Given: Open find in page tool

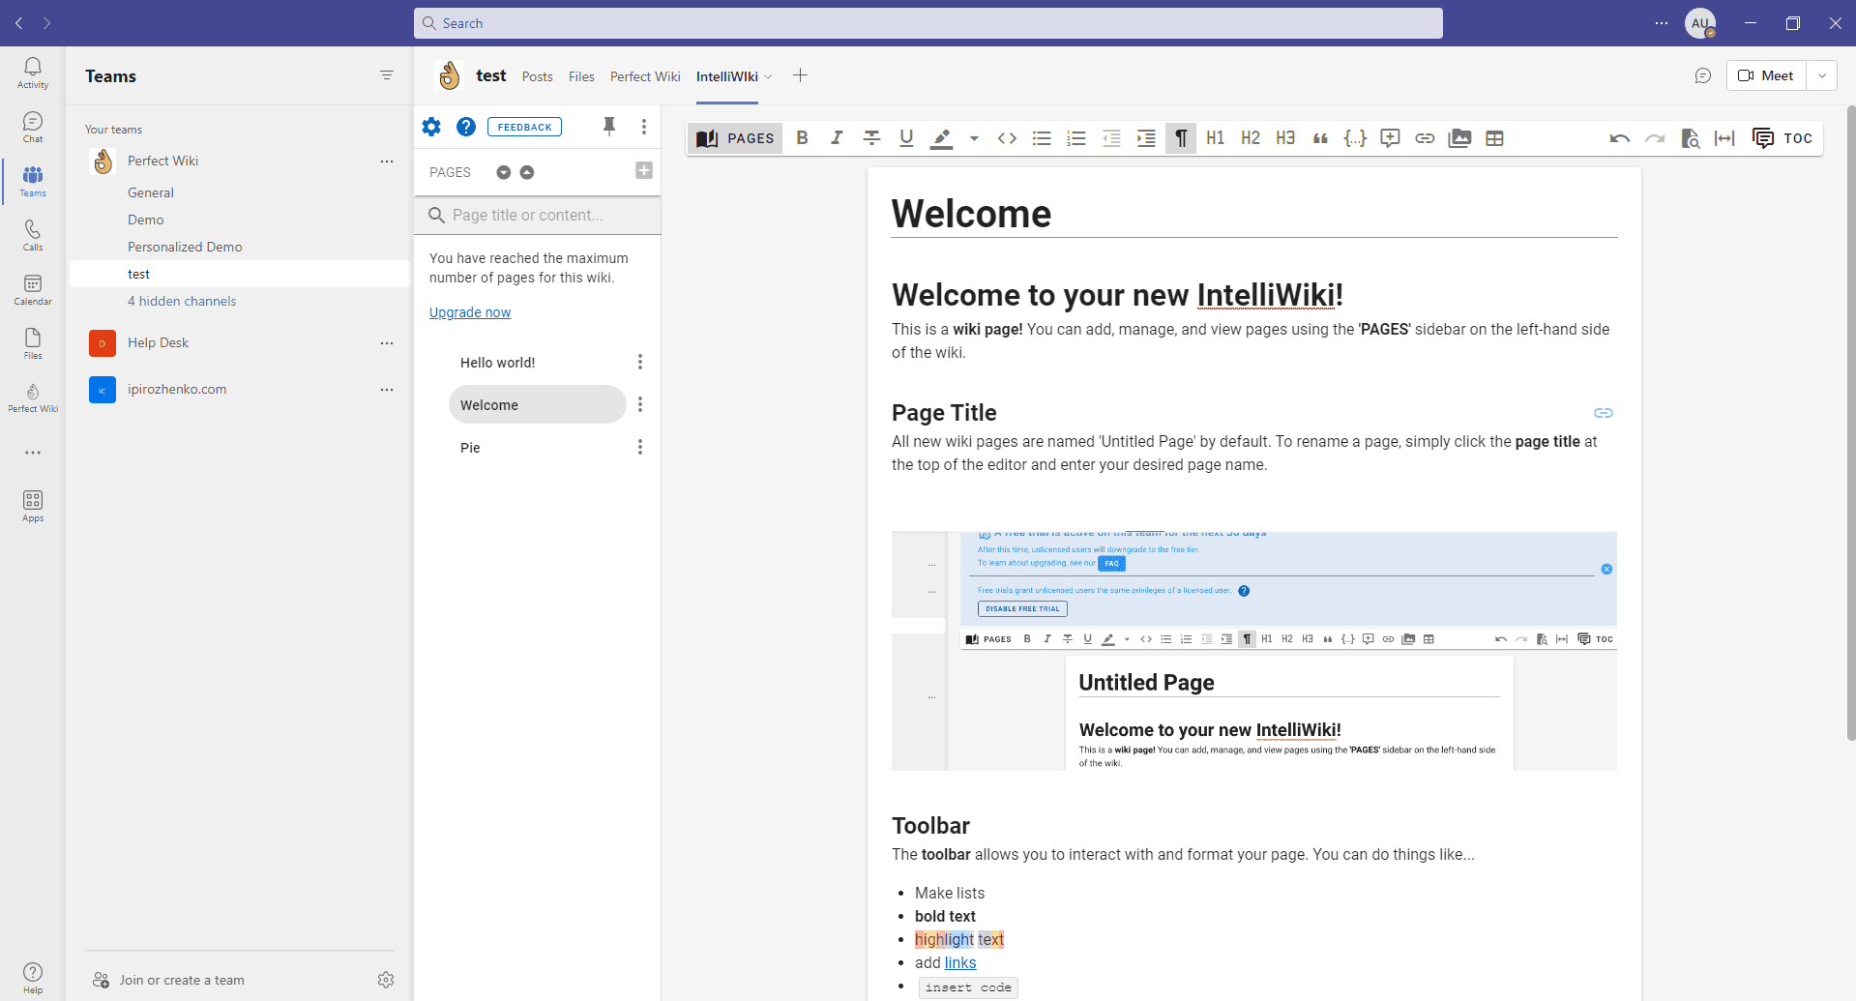Looking at the screenshot, I should pos(1690,138).
